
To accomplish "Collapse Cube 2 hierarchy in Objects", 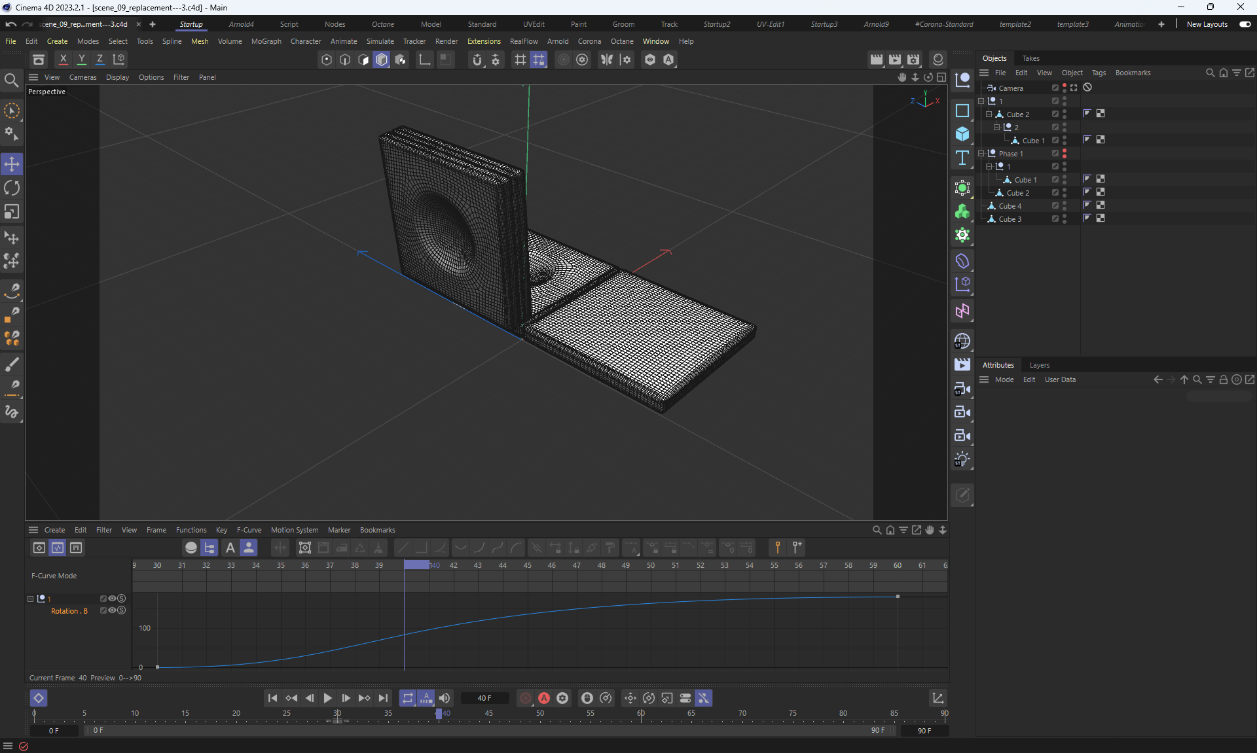I will coord(989,114).
